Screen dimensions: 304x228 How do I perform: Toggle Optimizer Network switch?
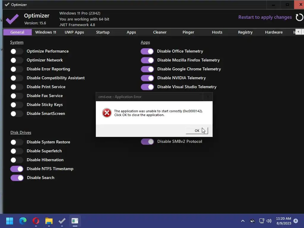[x=17, y=60]
